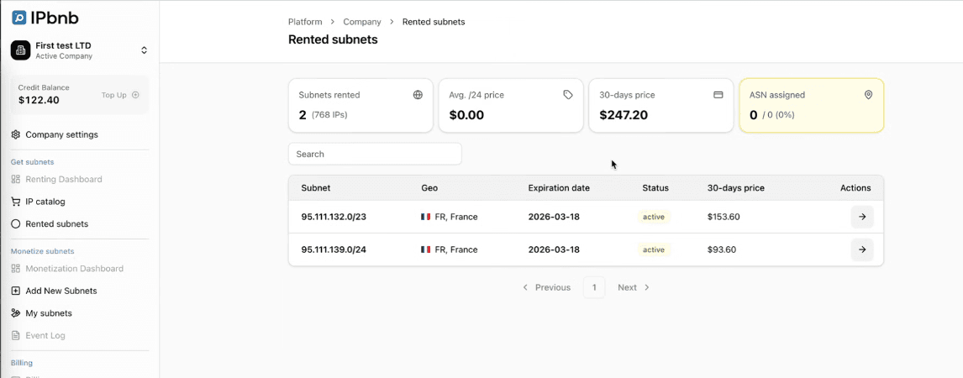This screenshot has height=378, width=963.
Task: Click subnet 95.111.139.0/24
Action: (x=334, y=249)
